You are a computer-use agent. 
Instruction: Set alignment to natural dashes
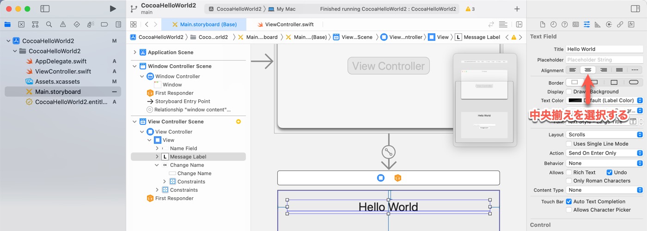635,70
